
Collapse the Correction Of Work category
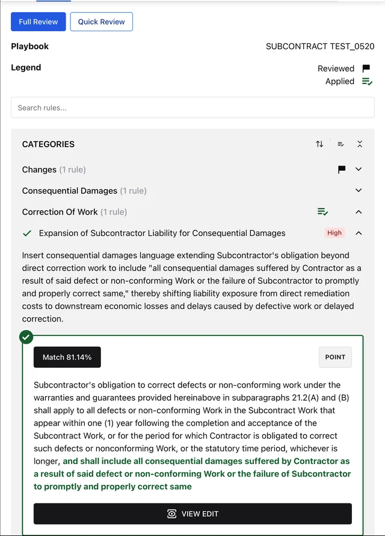359,212
